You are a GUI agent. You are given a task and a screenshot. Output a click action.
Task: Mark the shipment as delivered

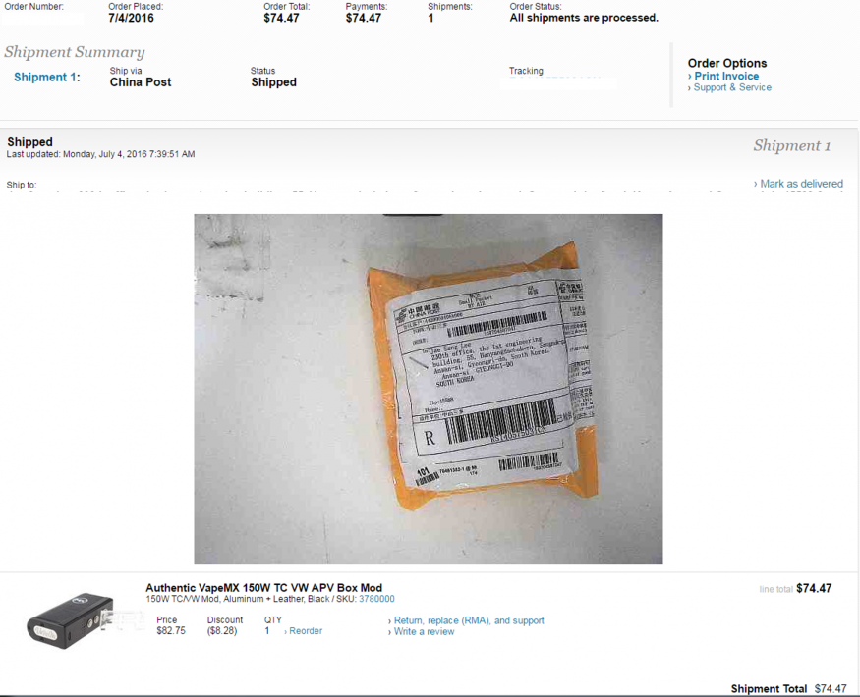coord(801,184)
